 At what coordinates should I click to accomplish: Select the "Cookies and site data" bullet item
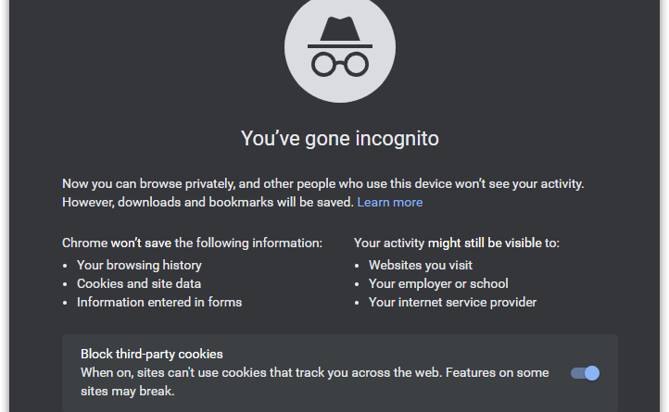pyautogui.click(x=139, y=283)
